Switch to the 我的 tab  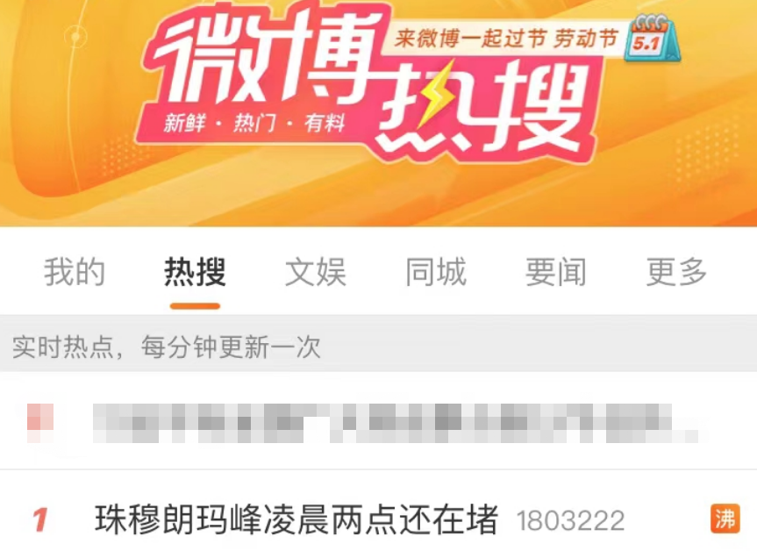point(75,272)
